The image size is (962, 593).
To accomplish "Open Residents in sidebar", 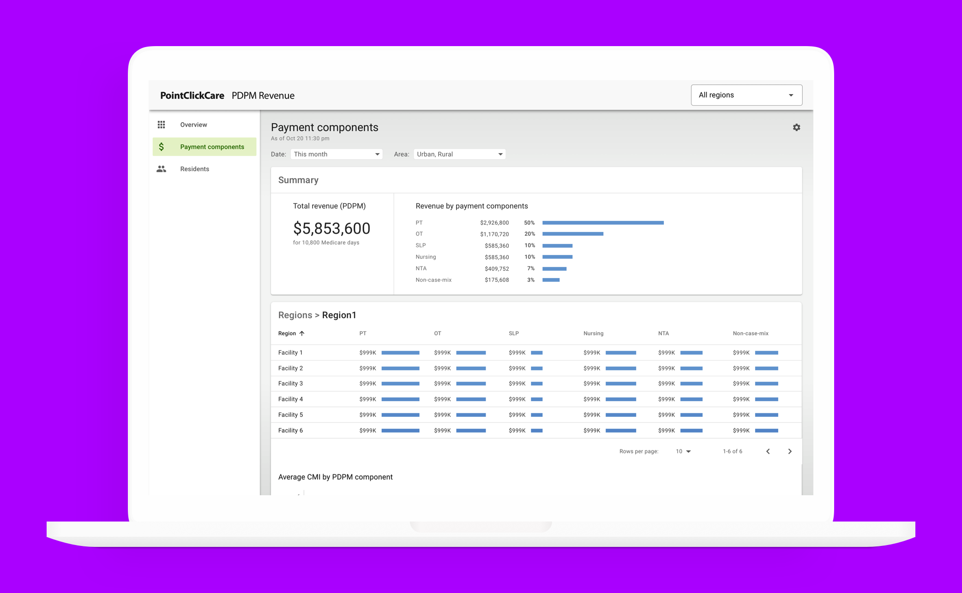I will coord(204,169).
